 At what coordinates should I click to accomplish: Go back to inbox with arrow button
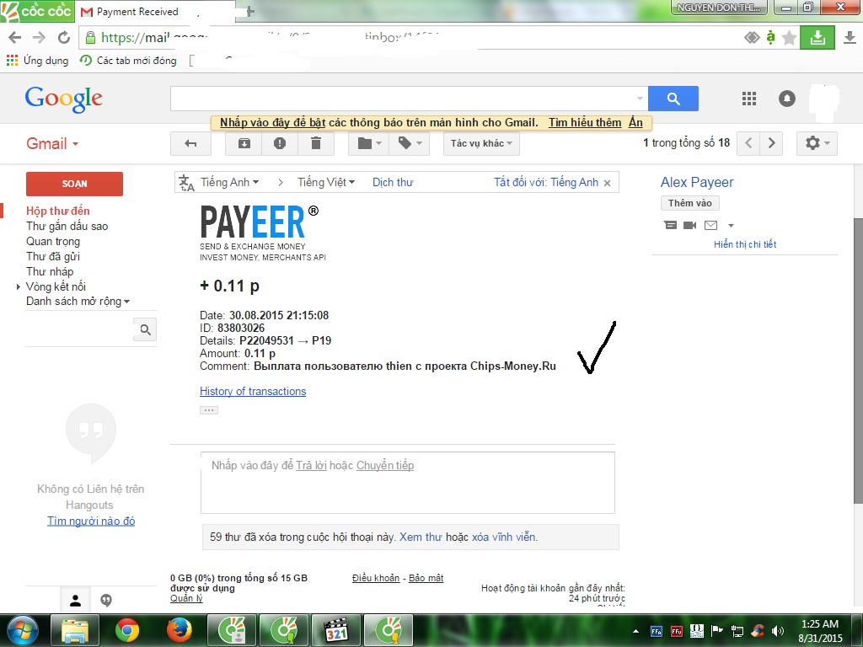point(190,143)
